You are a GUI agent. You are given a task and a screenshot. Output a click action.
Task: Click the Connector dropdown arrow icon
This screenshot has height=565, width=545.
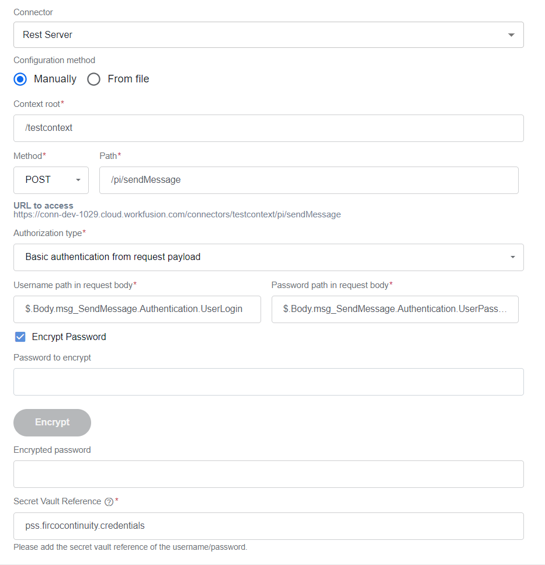[x=511, y=35]
